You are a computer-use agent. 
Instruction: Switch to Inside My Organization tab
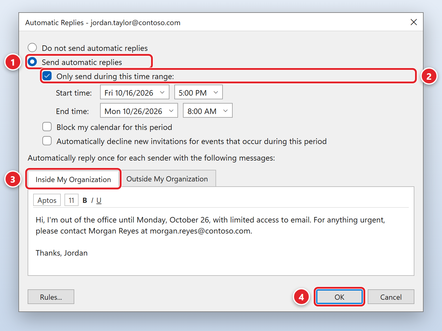(73, 179)
